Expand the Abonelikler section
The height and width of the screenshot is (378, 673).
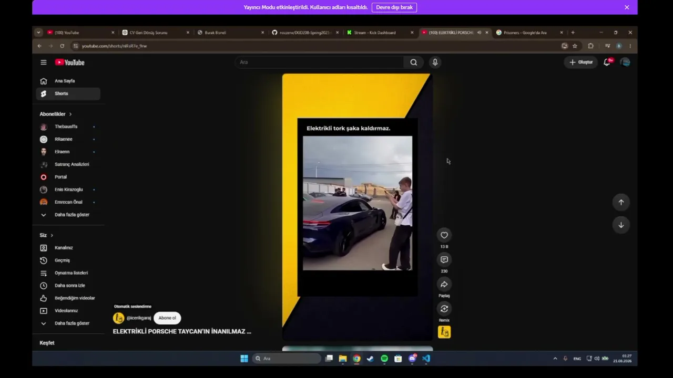pos(56,114)
